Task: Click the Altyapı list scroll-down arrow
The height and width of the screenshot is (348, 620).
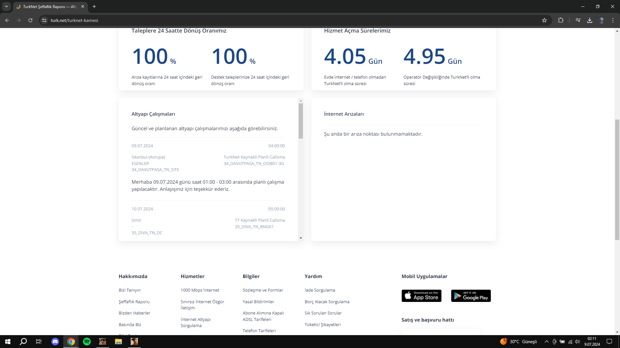Action: coord(301,238)
